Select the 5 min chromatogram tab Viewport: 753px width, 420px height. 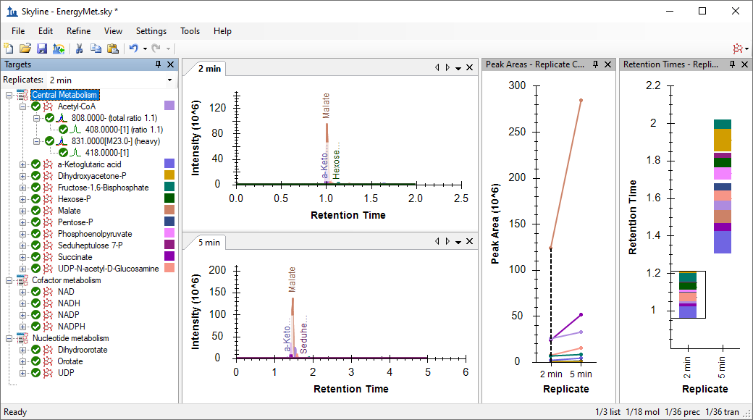click(x=209, y=243)
